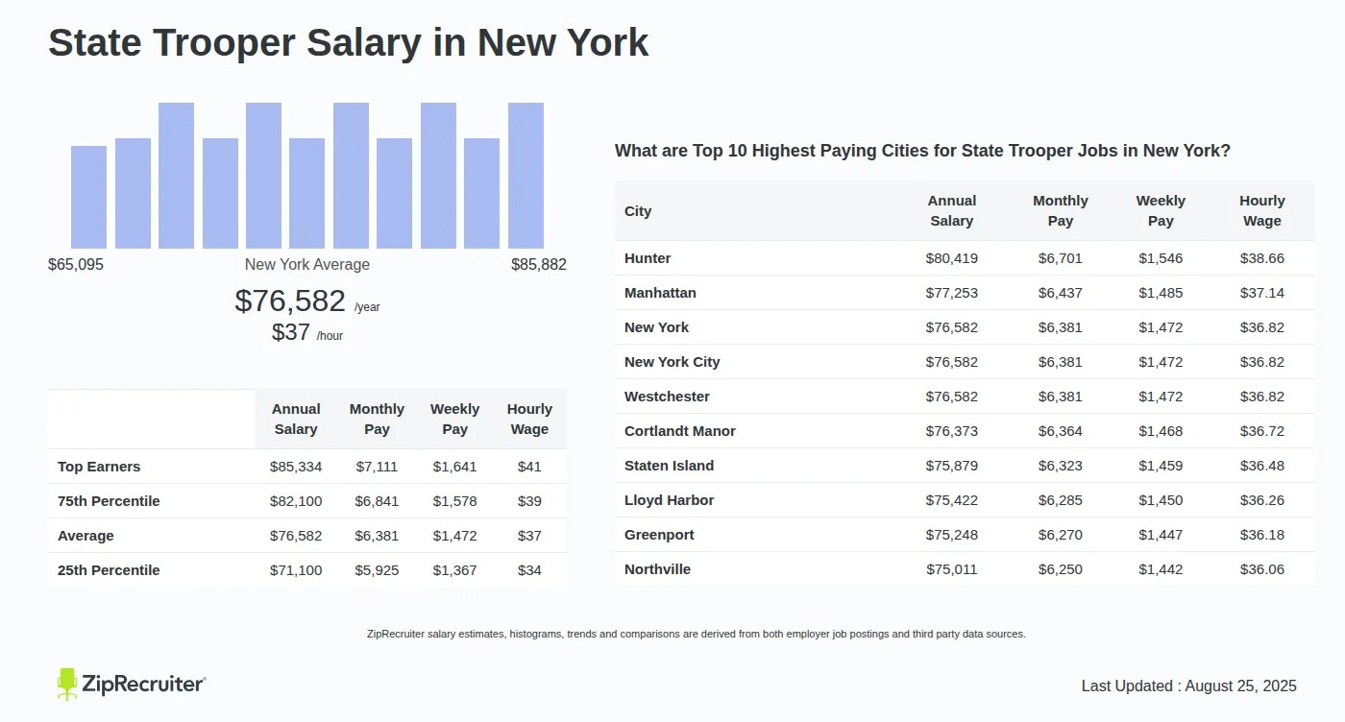
Task: Click 75th Percentile weekly pay $1,578
Action: pos(454,501)
